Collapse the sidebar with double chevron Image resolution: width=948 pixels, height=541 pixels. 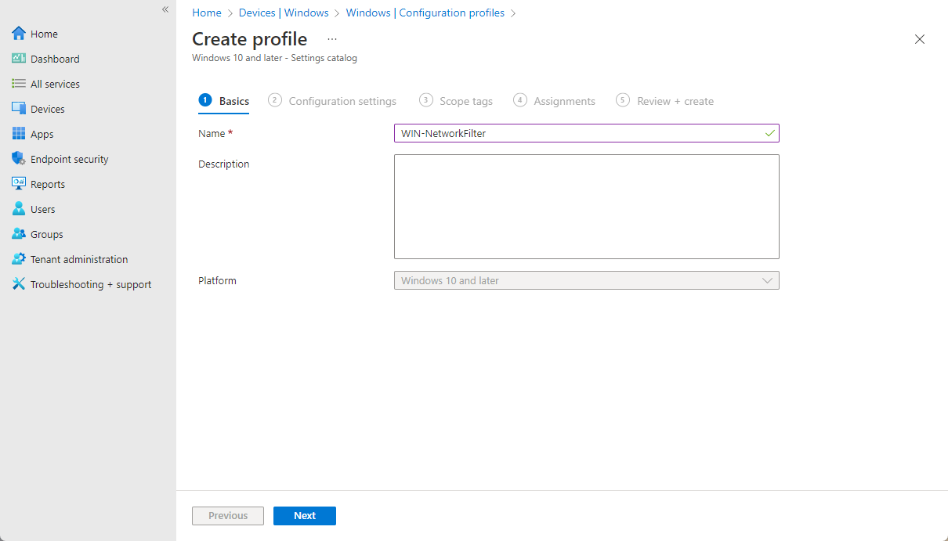click(165, 9)
